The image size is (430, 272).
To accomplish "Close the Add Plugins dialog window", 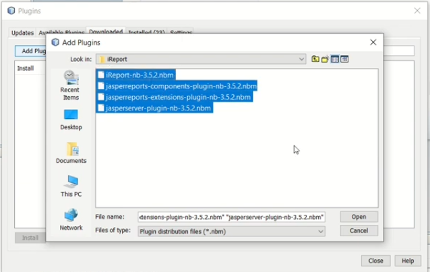I will click(373, 42).
